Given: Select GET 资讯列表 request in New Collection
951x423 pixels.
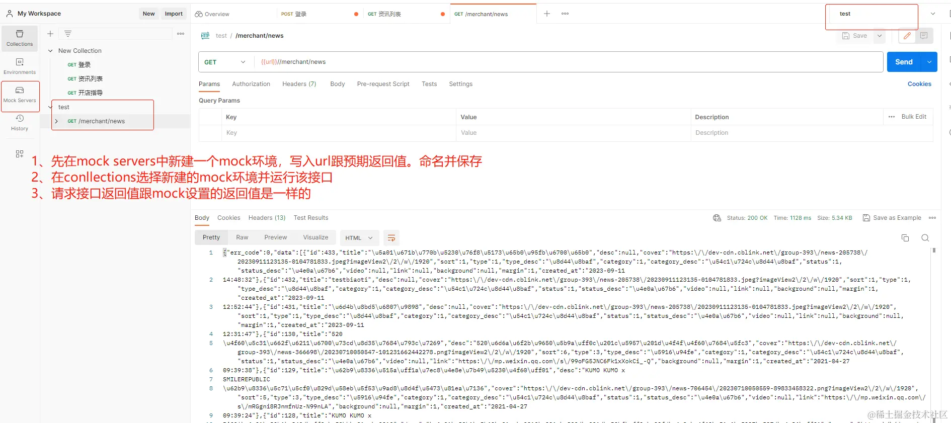Looking at the screenshot, I should pos(85,79).
